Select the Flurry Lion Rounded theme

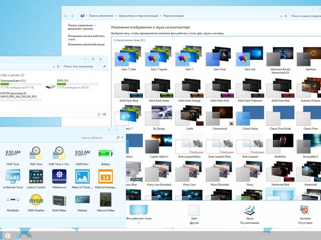tap(159, 174)
